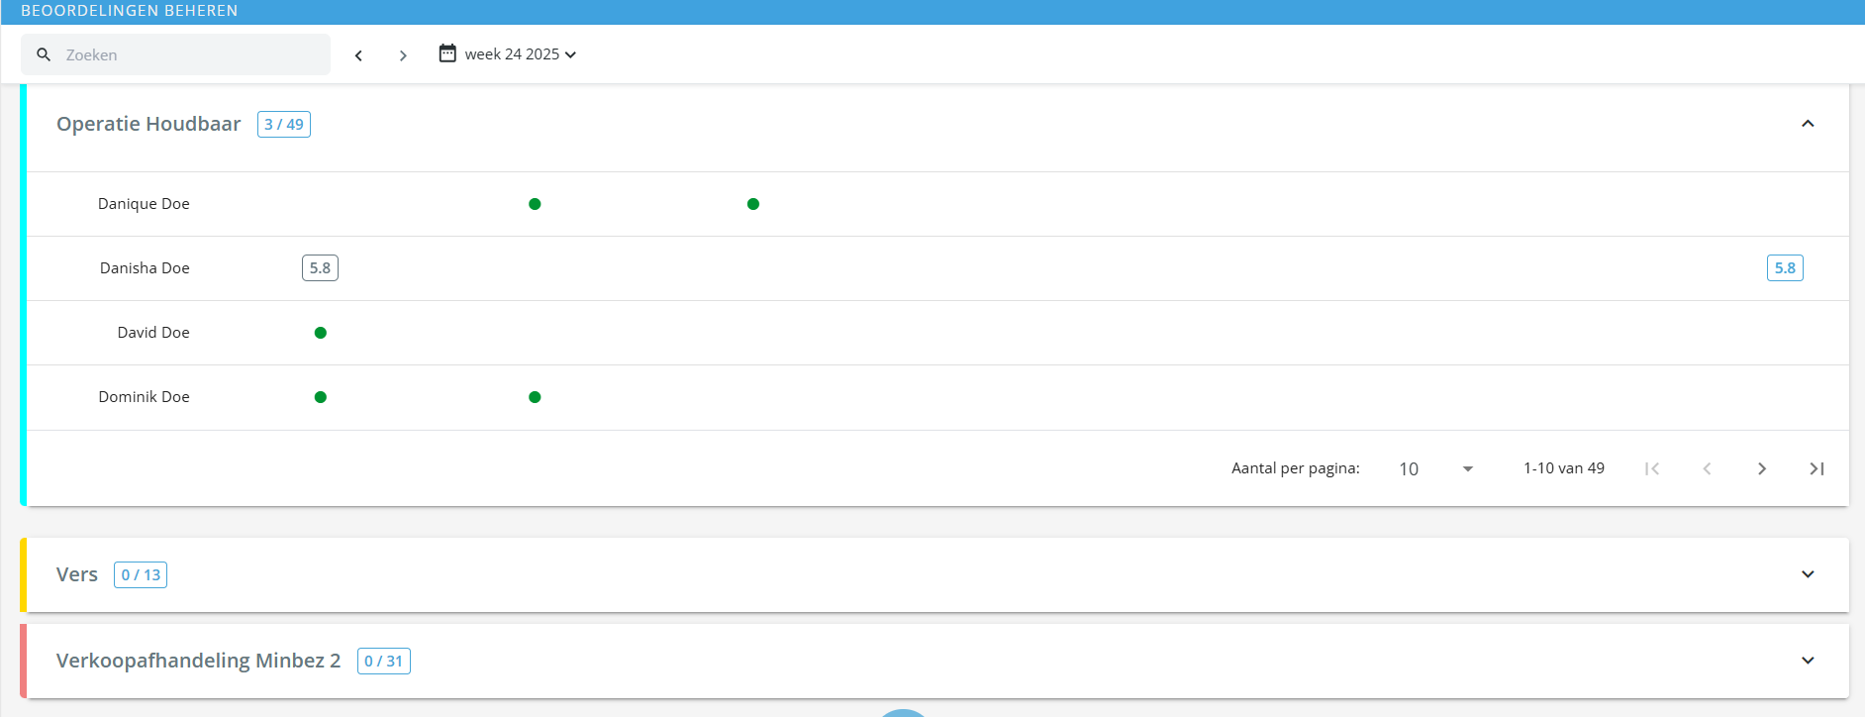The height and width of the screenshot is (717, 1865).
Task: Click the first page pagination icon
Action: click(1652, 469)
